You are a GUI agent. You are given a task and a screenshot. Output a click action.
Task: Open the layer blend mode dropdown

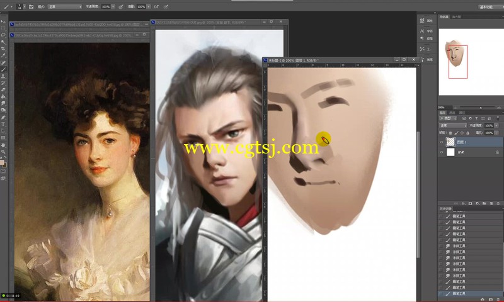[x=453, y=125]
